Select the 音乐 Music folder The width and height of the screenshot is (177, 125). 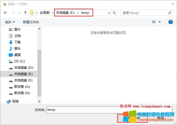[x=17, y=48]
